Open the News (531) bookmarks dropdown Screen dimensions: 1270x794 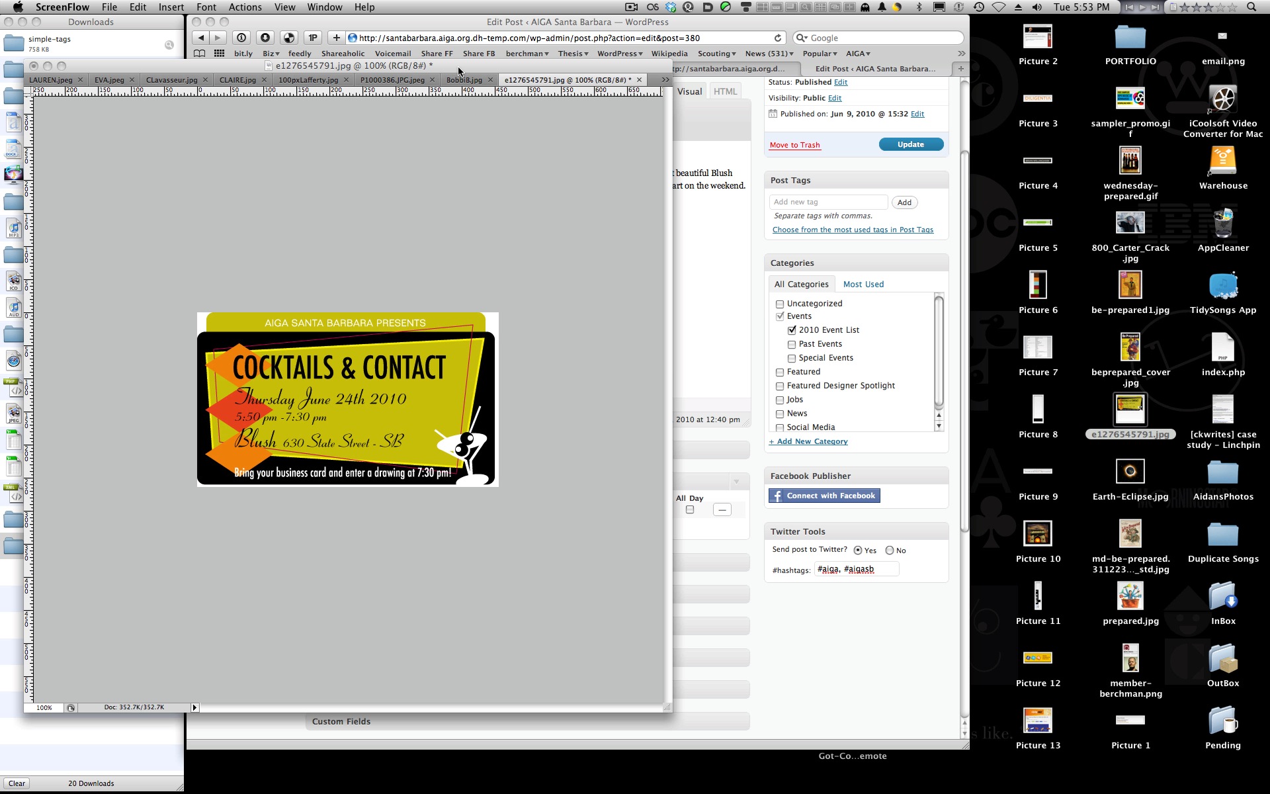click(769, 54)
